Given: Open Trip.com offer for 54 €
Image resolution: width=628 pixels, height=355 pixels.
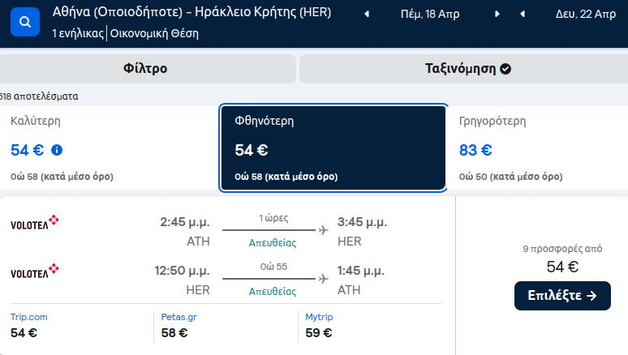Looking at the screenshot, I should coord(29,325).
